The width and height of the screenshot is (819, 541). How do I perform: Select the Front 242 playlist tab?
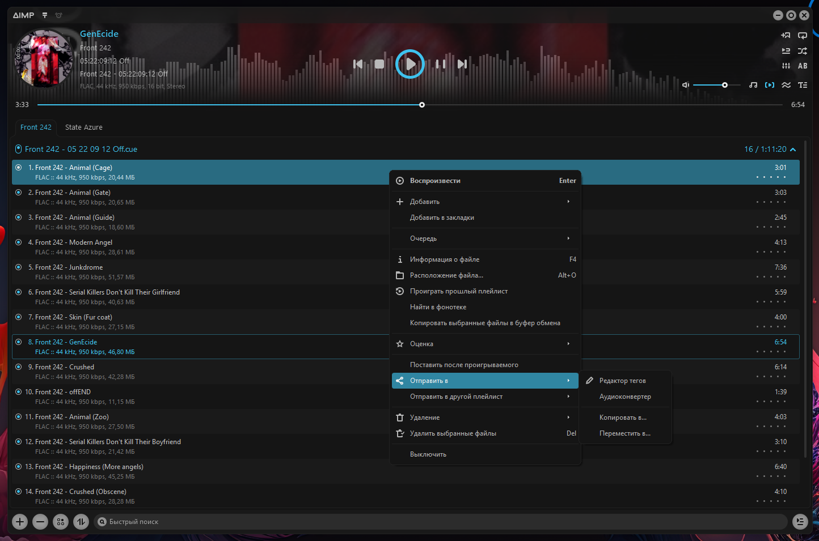36,127
